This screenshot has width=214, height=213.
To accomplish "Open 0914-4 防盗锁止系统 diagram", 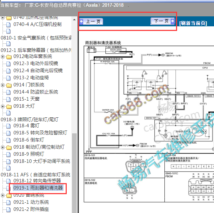I will [x=36, y=92].
